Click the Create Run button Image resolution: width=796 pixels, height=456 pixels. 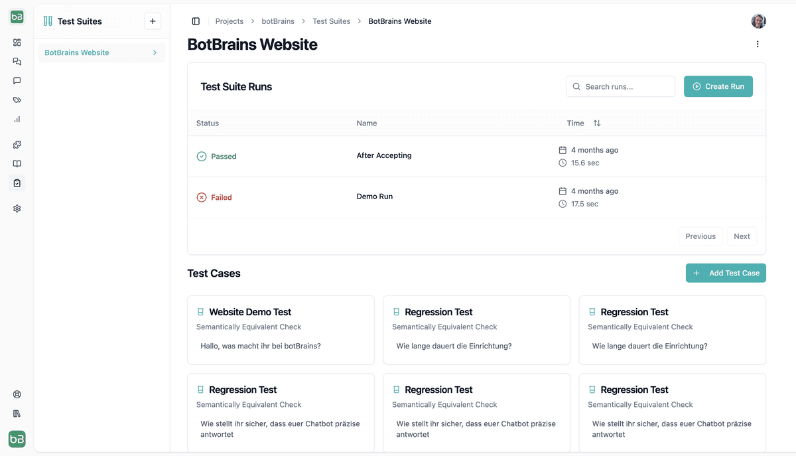(718, 86)
